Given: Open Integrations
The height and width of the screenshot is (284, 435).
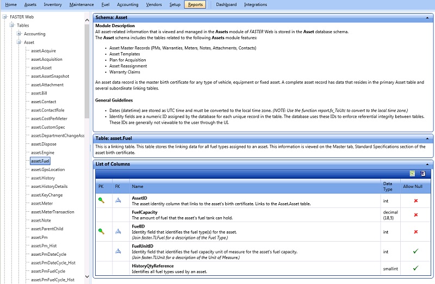Looking at the screenshot, I should [256, 4].
